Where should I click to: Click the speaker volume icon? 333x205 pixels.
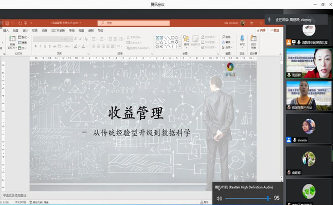219,198
